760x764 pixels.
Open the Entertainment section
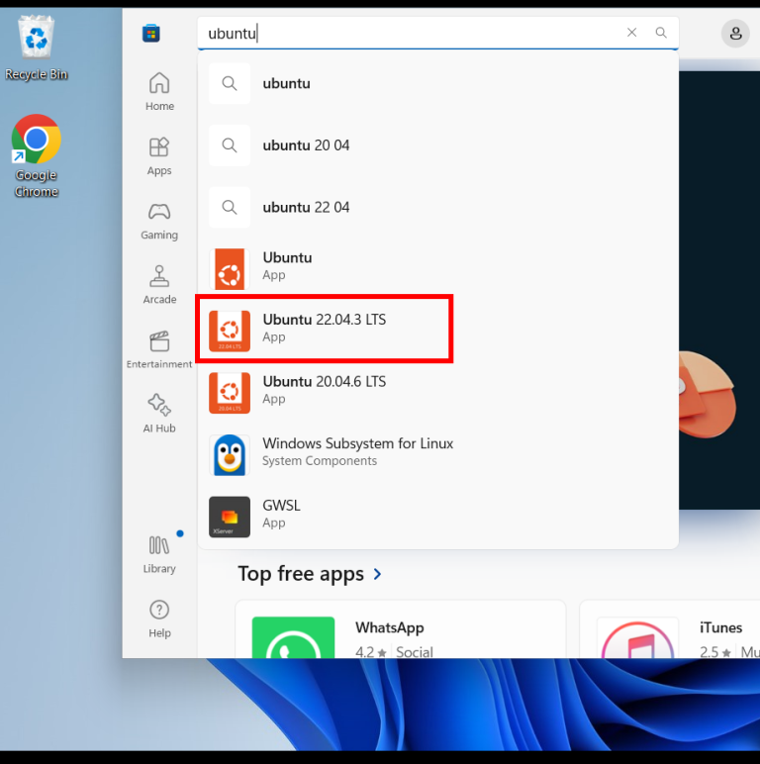[159, 350]
